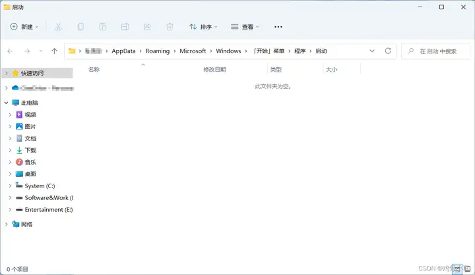Collapse the 此电脑 tree node
The width and height of the screenshot is (475, 275).
pos(7,103)
